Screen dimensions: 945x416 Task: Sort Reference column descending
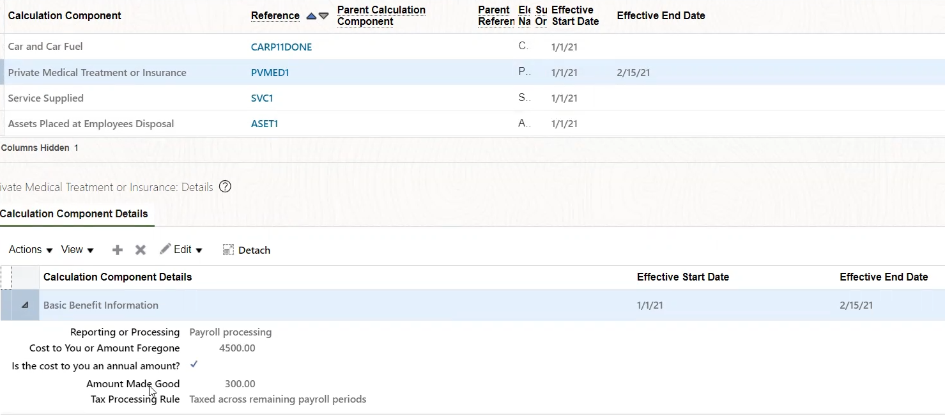point(324,16)
